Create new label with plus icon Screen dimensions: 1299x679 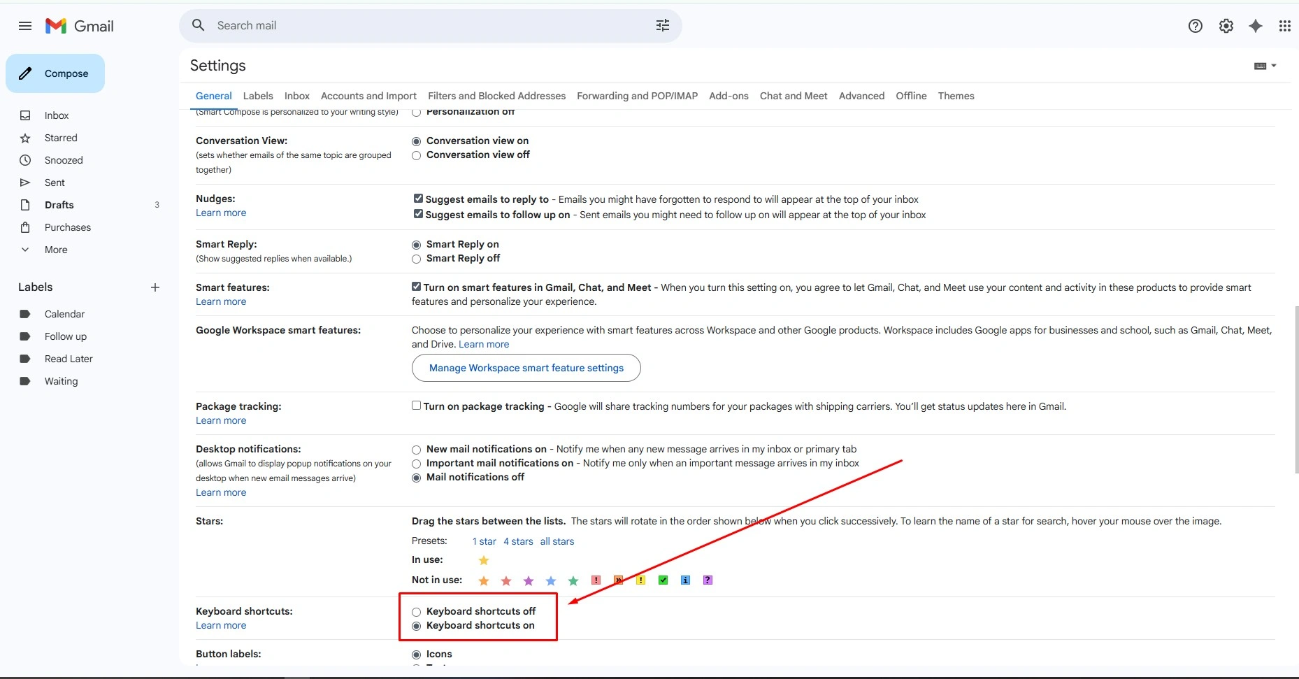[x=155, y=287]
